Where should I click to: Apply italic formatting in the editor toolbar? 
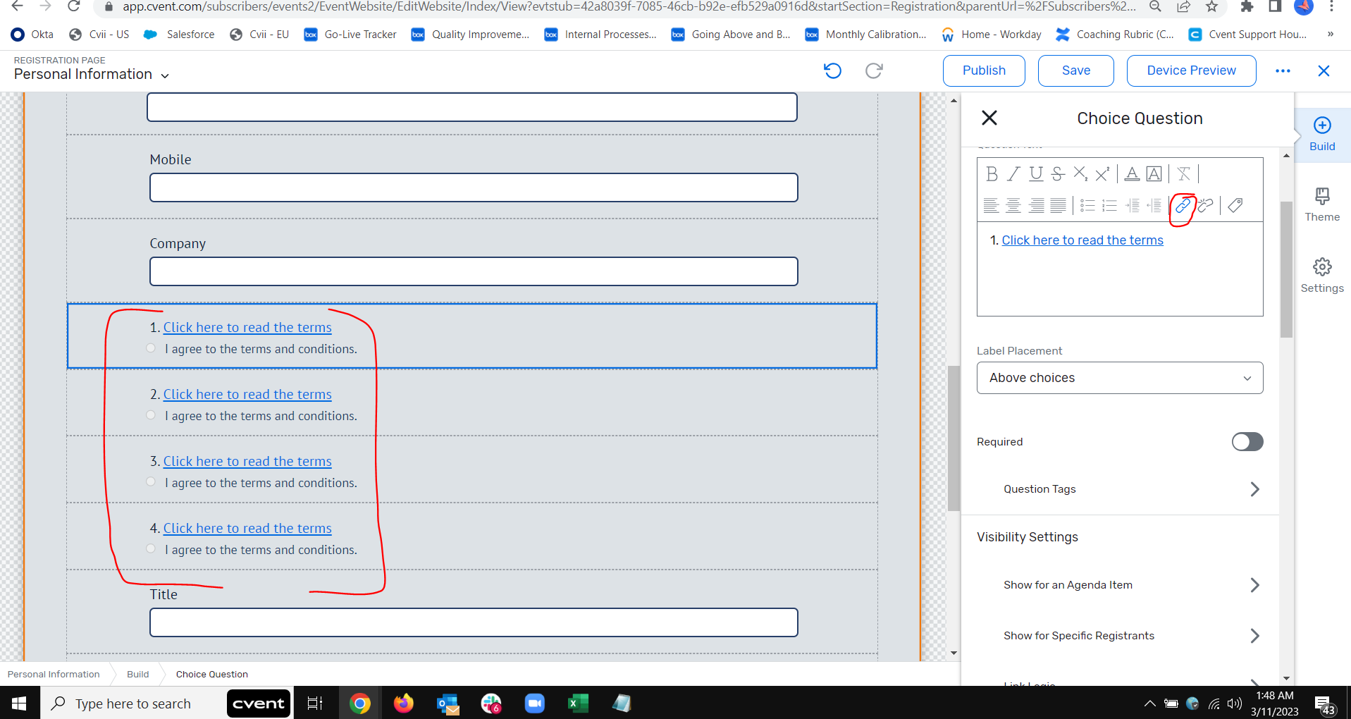coord(1013,173)
